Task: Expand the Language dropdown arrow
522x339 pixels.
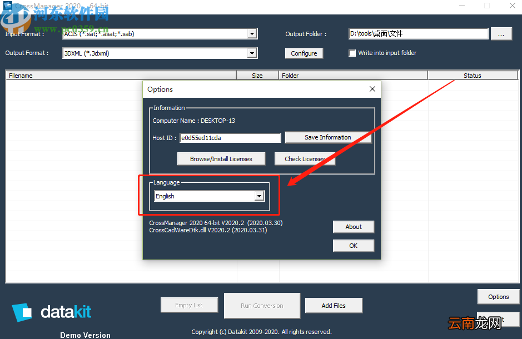Action: point(260,196)
